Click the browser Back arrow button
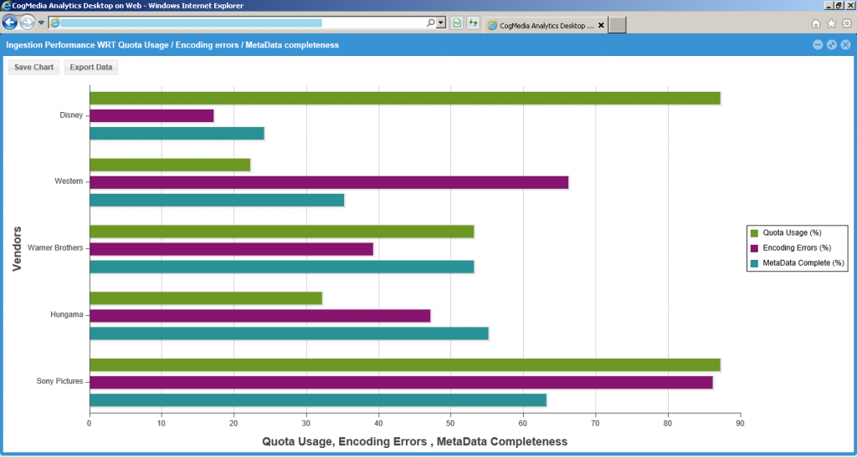The image size is (857, 458). (x=10, y=23)
